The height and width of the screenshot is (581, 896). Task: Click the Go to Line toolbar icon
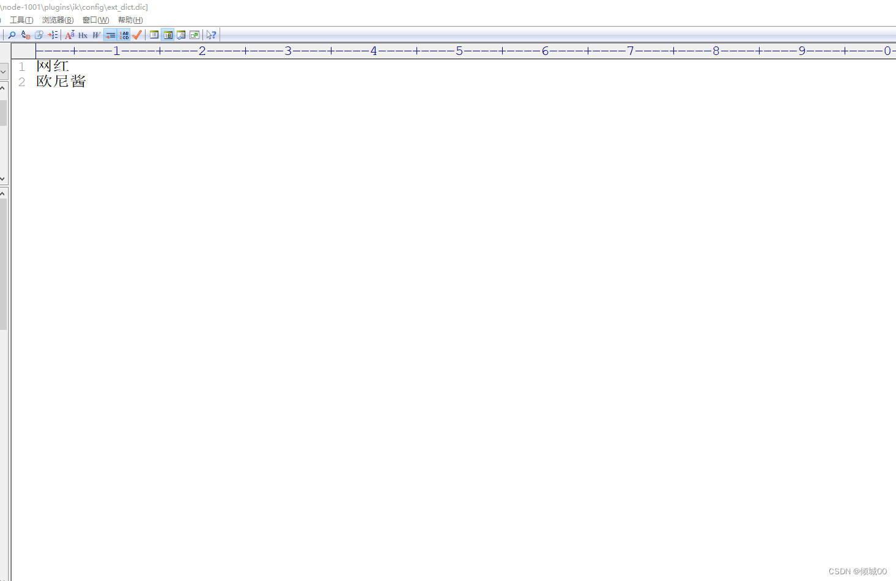(x=53, y=35)
